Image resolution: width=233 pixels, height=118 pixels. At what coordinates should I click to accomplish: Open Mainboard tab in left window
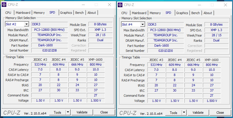tap(23, 13)
